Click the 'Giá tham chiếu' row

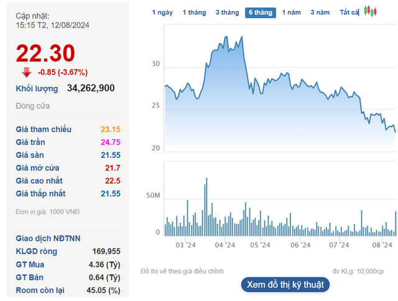coord(68,129)
